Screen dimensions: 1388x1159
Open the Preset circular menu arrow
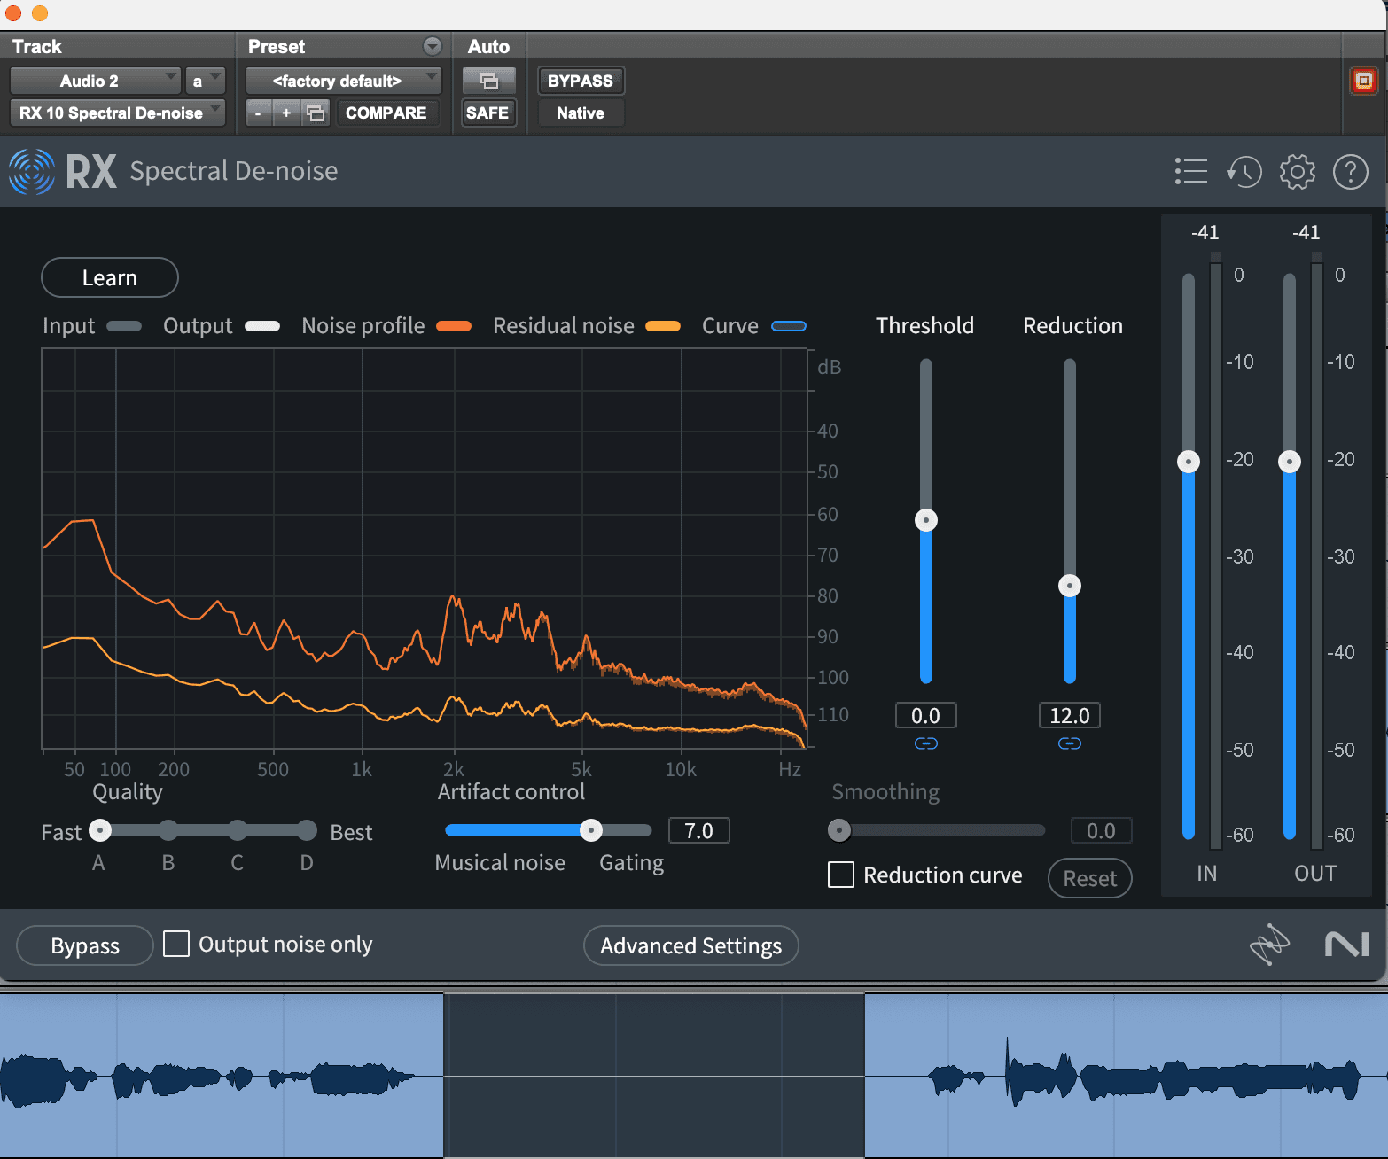point(433,46)
